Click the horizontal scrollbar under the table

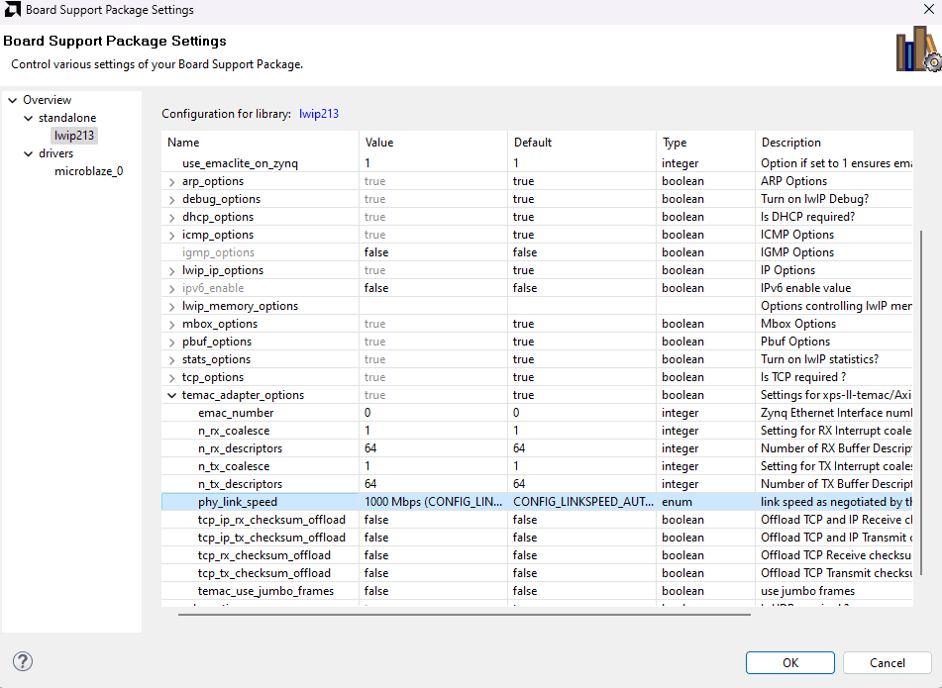pos(464,615)
